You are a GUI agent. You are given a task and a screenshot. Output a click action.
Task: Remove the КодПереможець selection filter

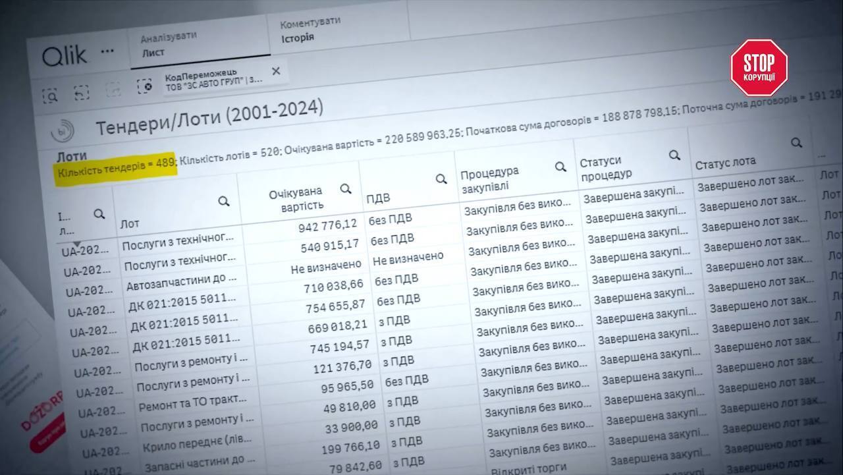coord(276,71)
